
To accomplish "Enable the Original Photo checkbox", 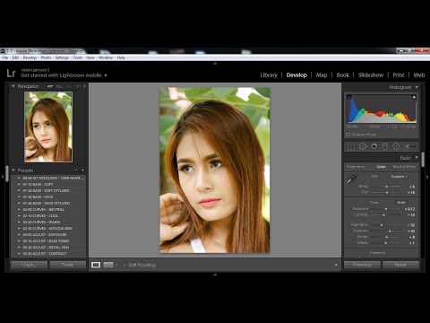I will [348, 135].
